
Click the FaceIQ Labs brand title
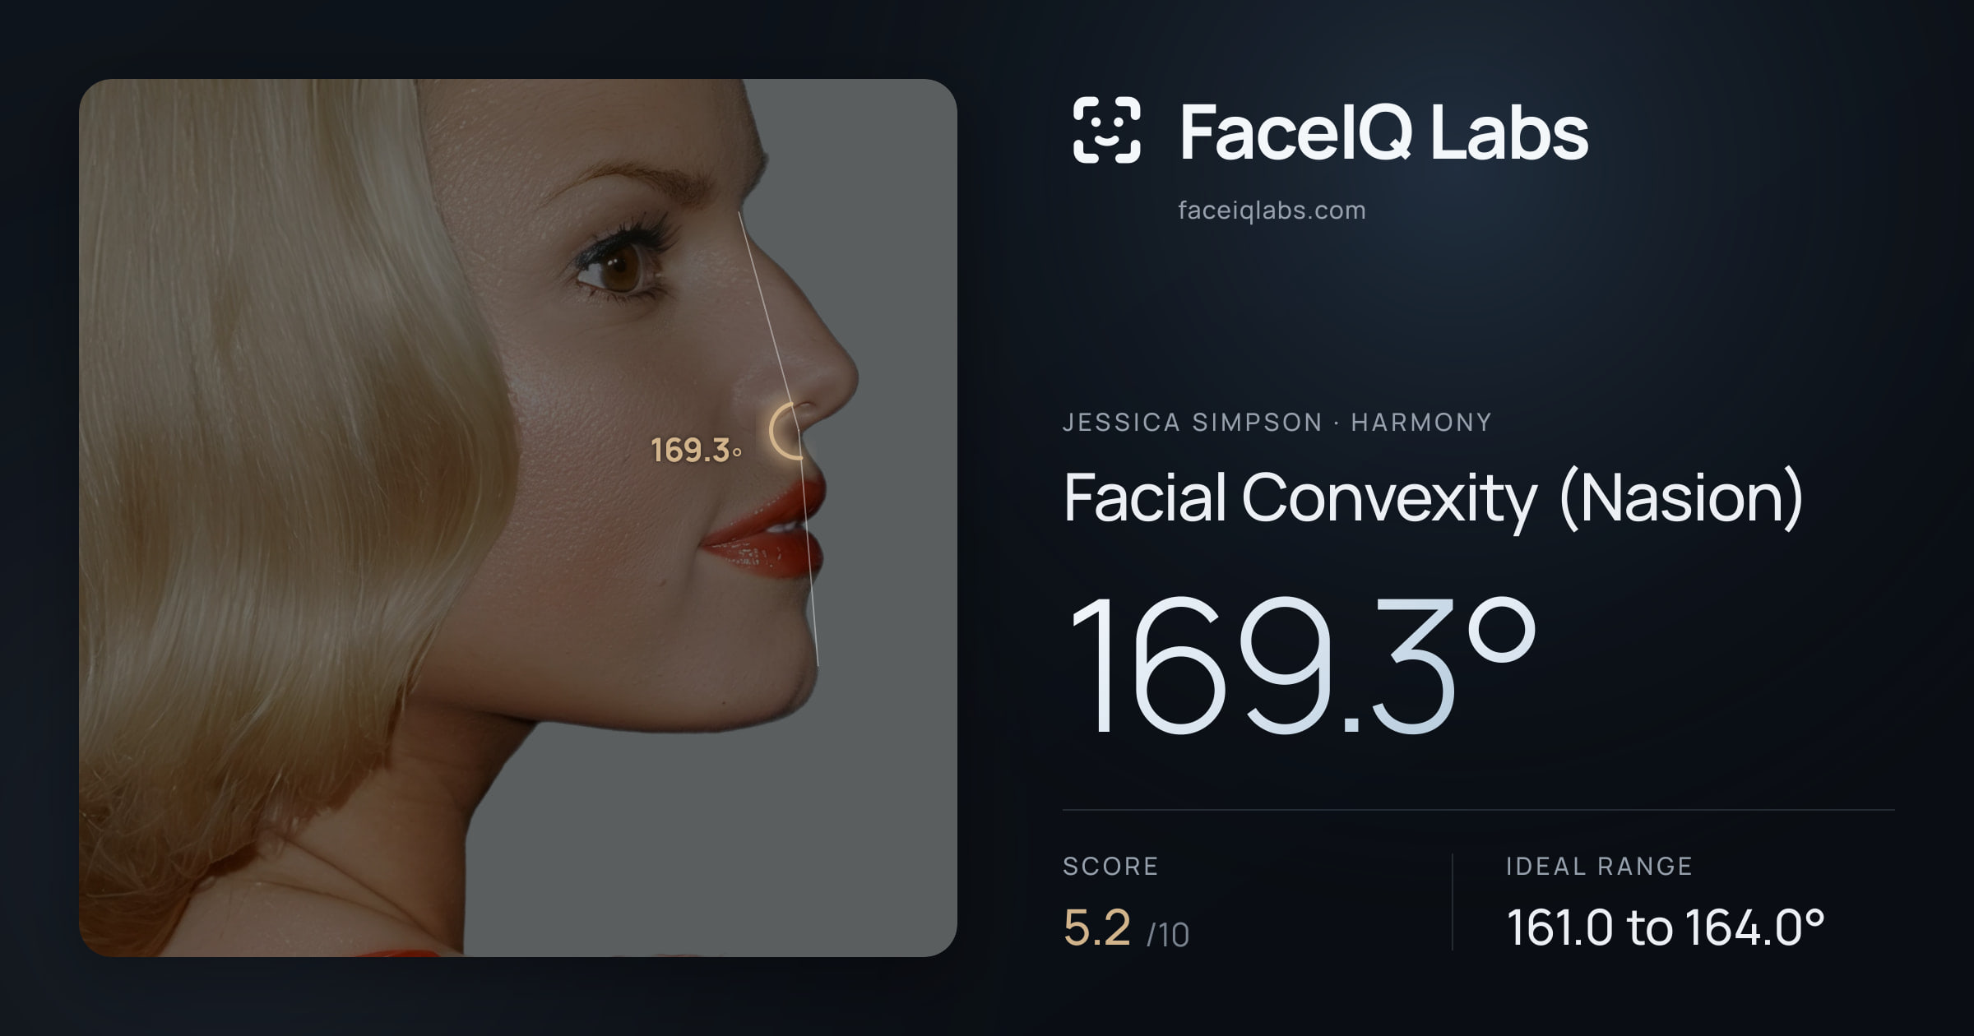pyautogui.click(x=1383, y=132)
